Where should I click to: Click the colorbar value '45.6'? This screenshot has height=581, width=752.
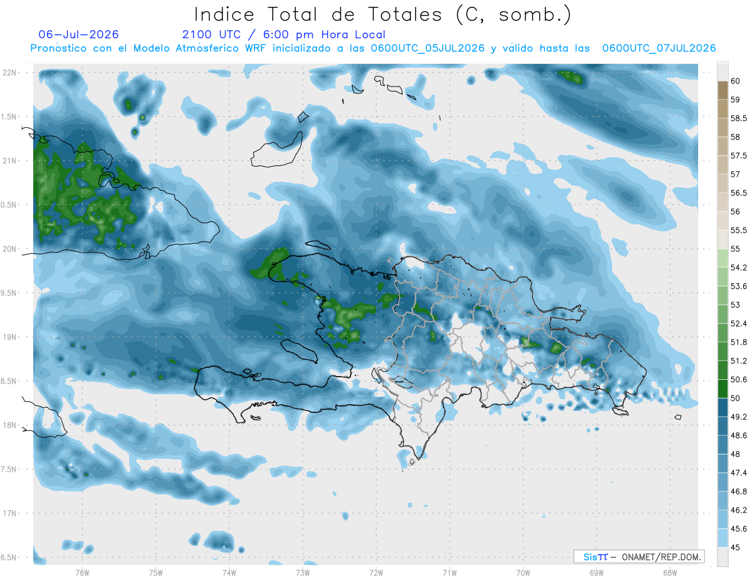[739, 529]
